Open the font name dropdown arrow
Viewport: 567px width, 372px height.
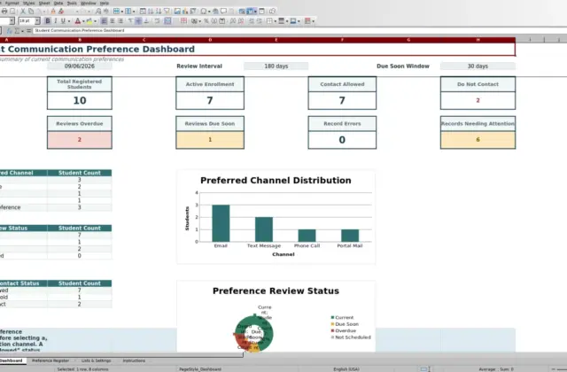pos(12,21)
